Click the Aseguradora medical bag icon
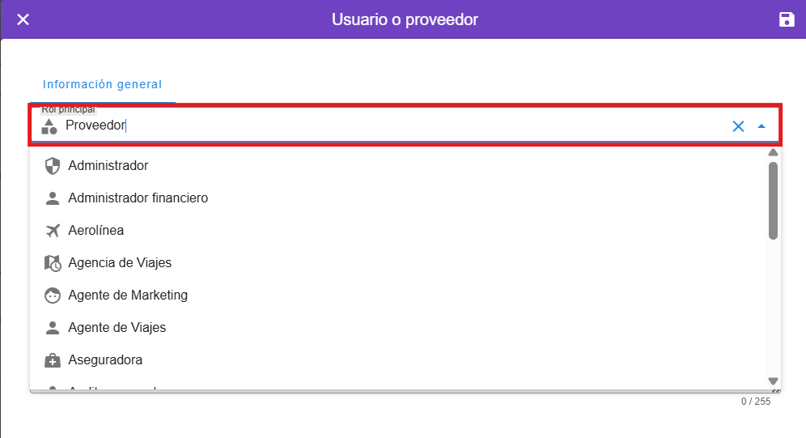The height and width of the screenshot is (438, 806). pyautogui.click(x=53, y=360)
